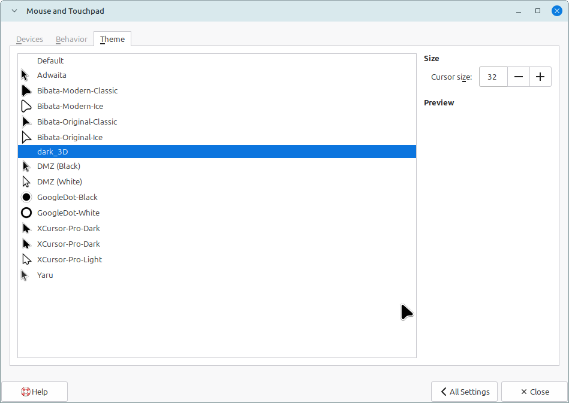The width and height of the screenshot is (569, 403).
Task: Switch to the Behavior tab
Action: pyautogui.click(x=71, y=39)
